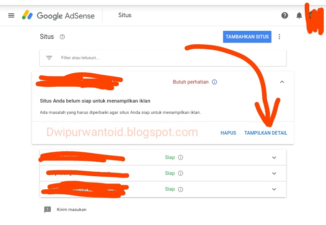Open the three-dot more options menu
The width and height of the screenshot is (326, 225).
pyautogui.click(x=279, y=37)
